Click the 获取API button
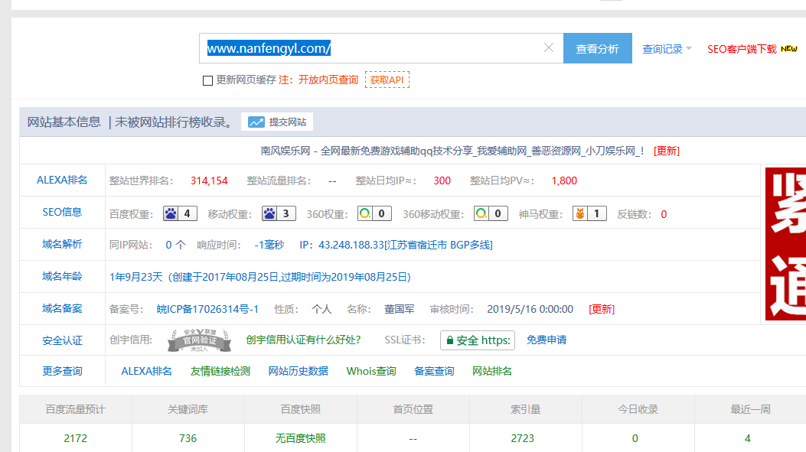This screenshot has height=452, width=806. tap(387, 80)
